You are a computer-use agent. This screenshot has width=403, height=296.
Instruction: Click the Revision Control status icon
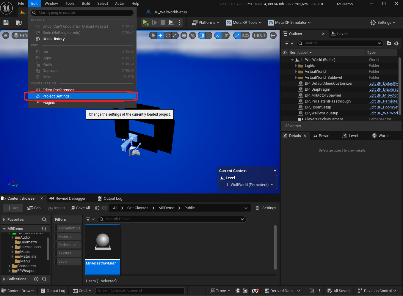[x=377, y=291]
